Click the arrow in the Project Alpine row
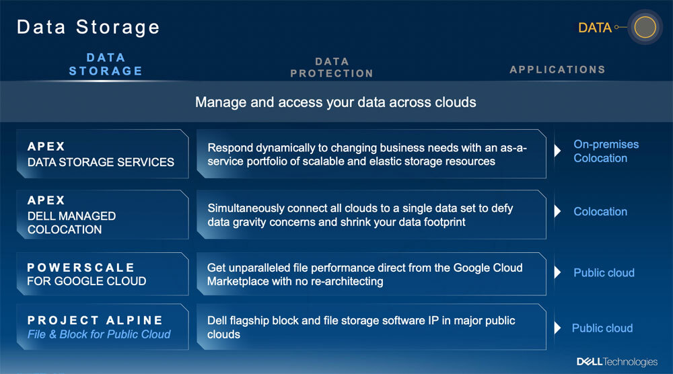Image resolution: width=673 pixels, height=374 pixels. [557, 328]
